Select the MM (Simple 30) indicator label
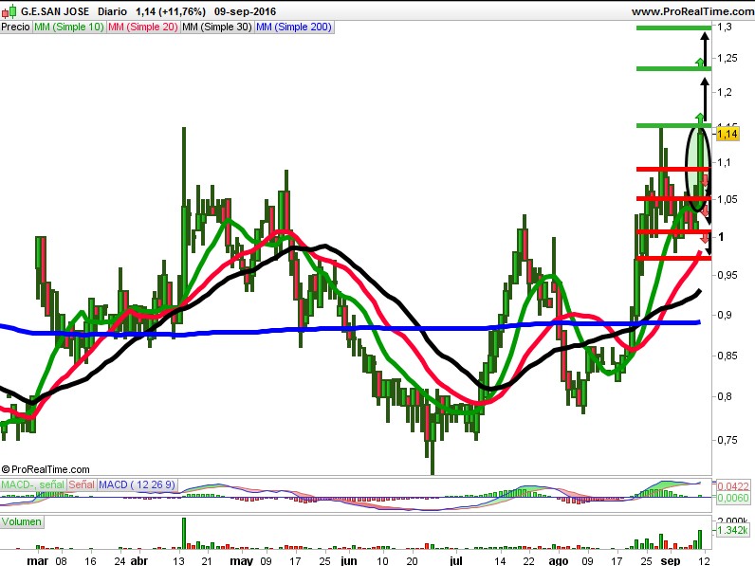755x566 pixels. [x=217, y=27]
